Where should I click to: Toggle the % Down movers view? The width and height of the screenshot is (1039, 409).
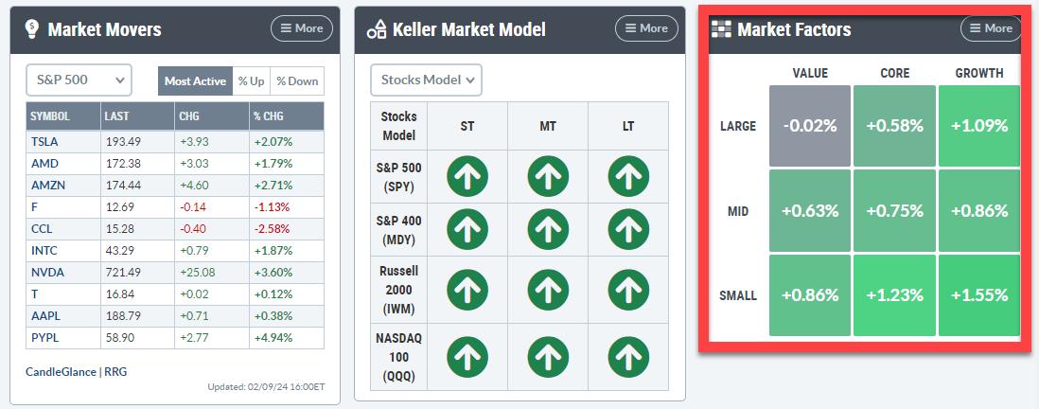point(297,80)
